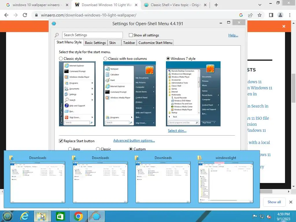Switch to Start Menu Style tab

coord(69,42)
